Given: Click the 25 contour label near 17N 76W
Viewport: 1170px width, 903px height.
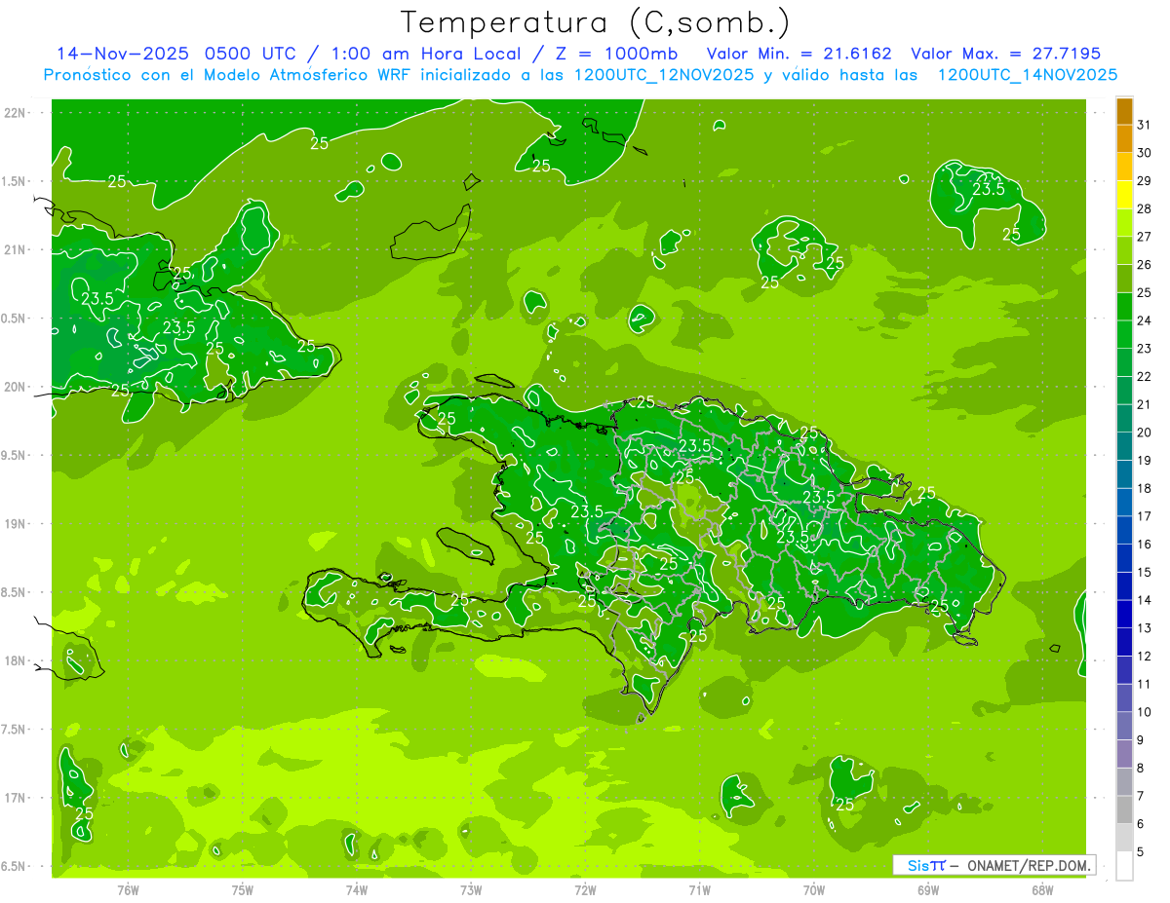Looking at the screenshot, I should [x=84, y=814].
